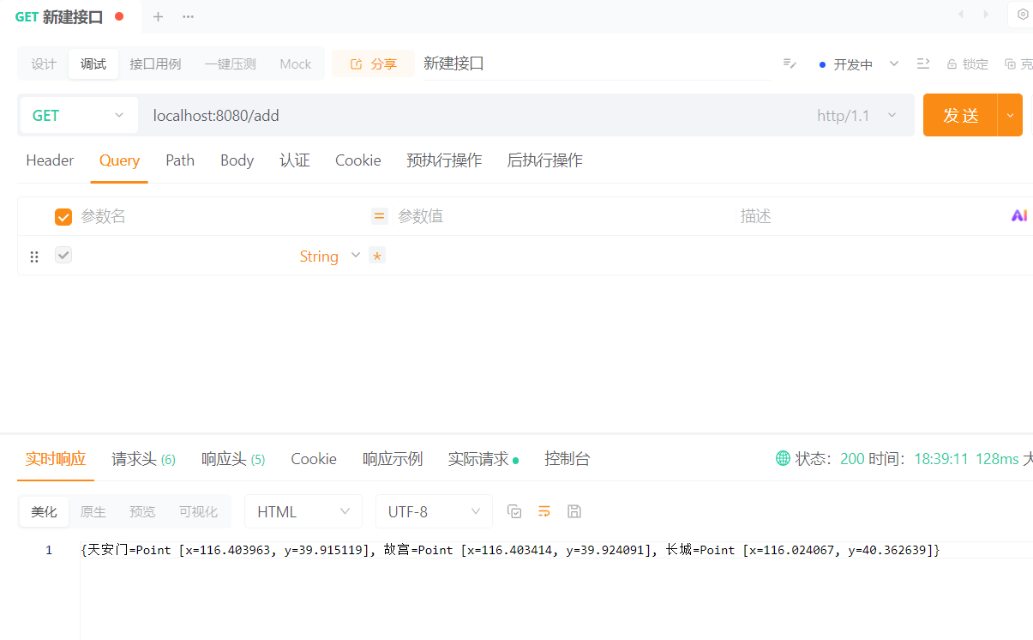Switch to the Body tab
Screen dimensions: 1033x640
[237, 160]
